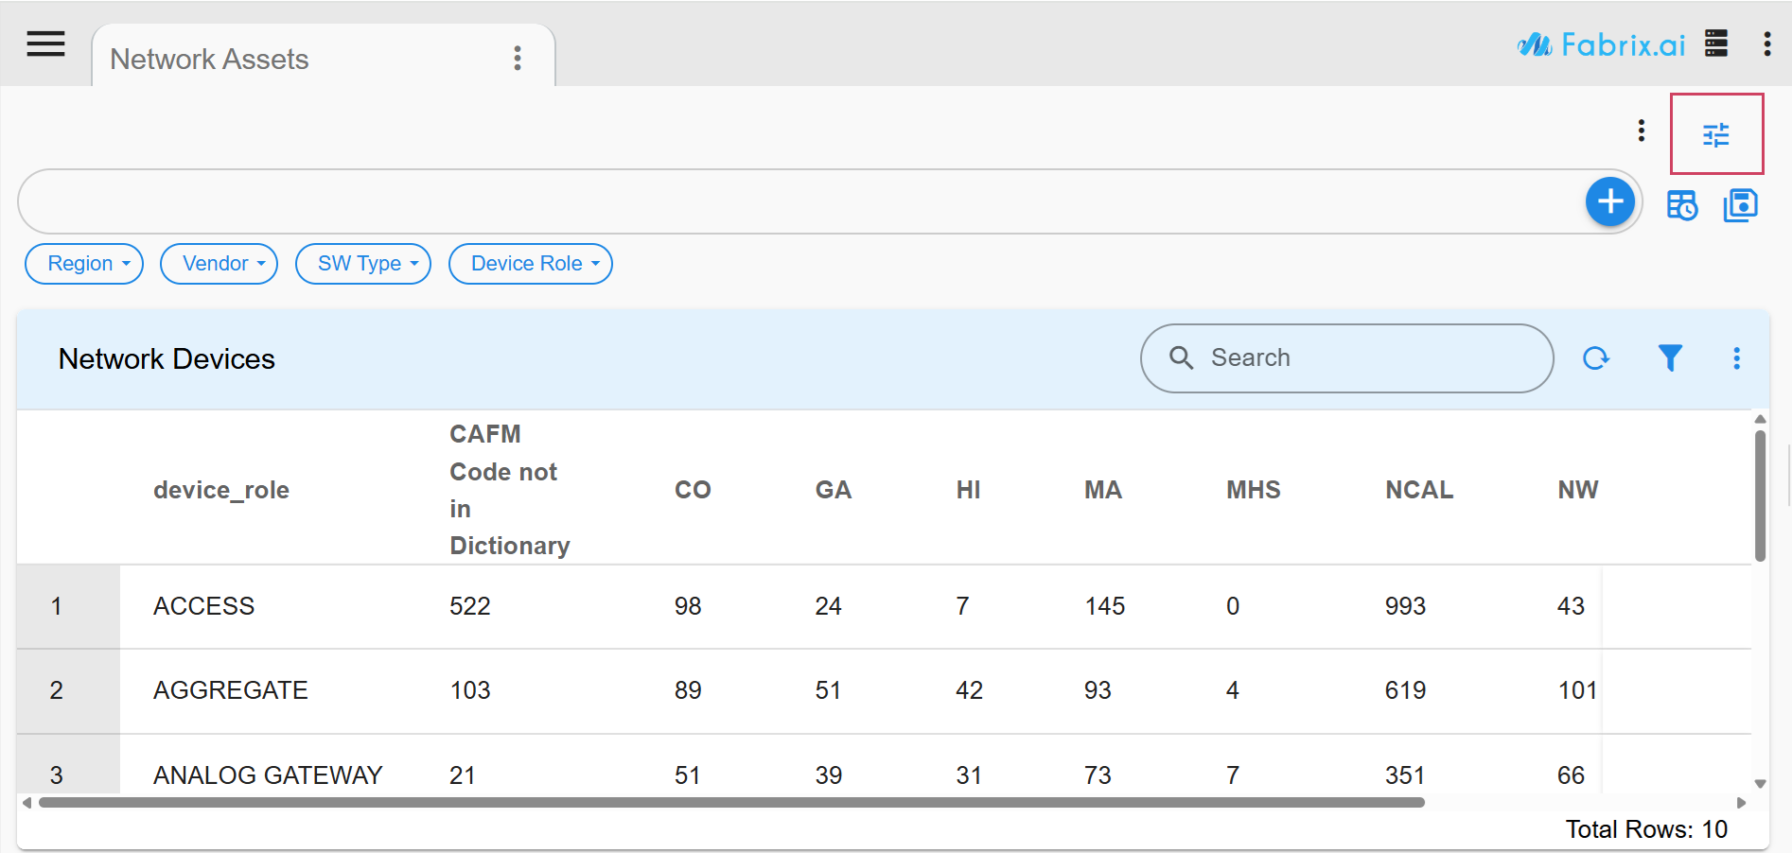Screen dimensions: 1792x853
Task: Open the Device Role dropdown
Action: [x=530, y=264]
